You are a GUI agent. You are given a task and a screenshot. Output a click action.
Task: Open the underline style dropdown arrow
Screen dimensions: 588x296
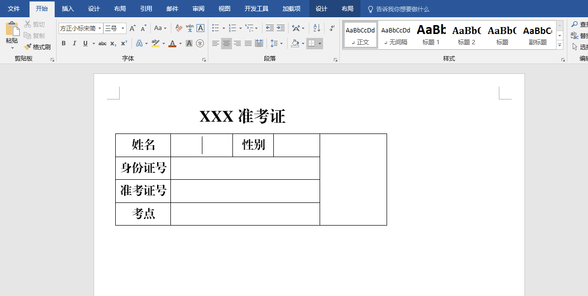coord(94,44)
